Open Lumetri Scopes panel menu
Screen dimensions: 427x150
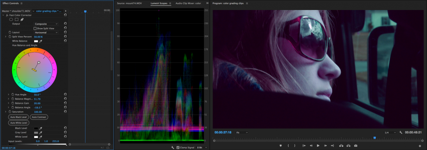(x=170, y=3)
